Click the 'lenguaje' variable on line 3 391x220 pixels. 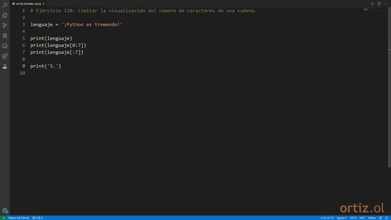click(42, 24)
